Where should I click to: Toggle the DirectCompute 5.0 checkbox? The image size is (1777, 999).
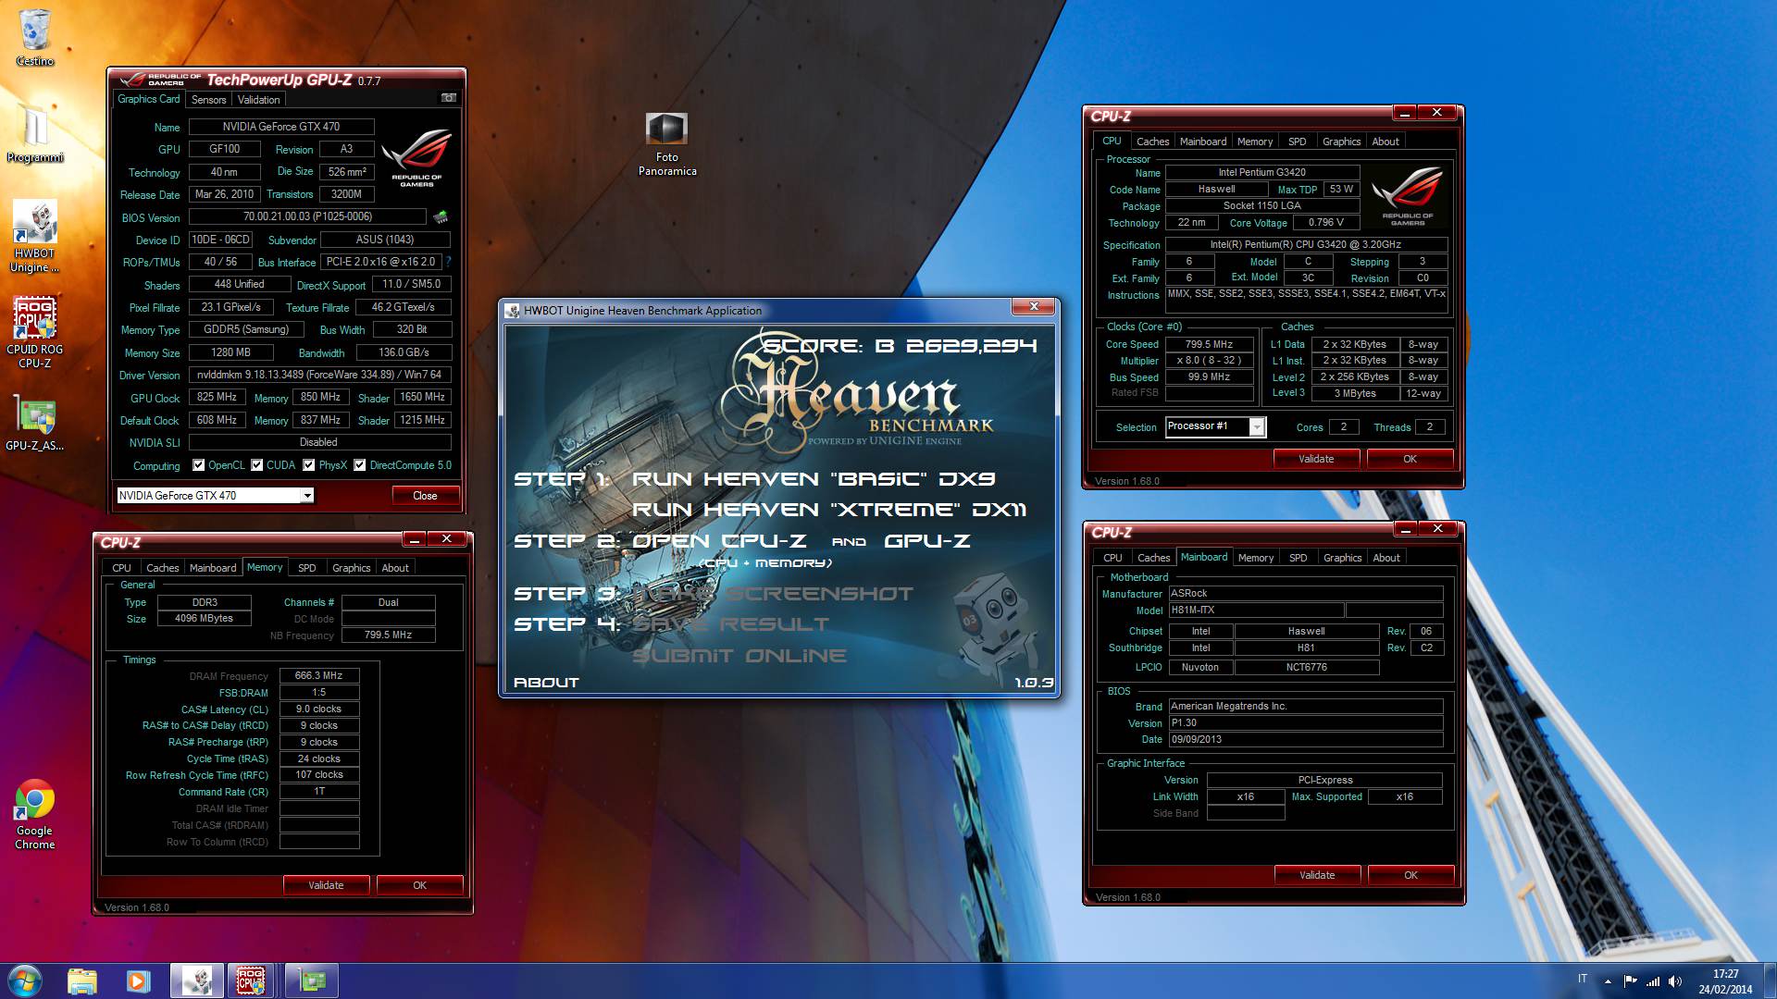coord(360,465)
